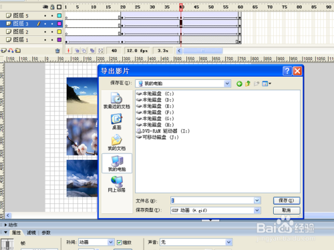
Task: Select the DVD-RAM drive (I:)
Action: coord(163,131)
